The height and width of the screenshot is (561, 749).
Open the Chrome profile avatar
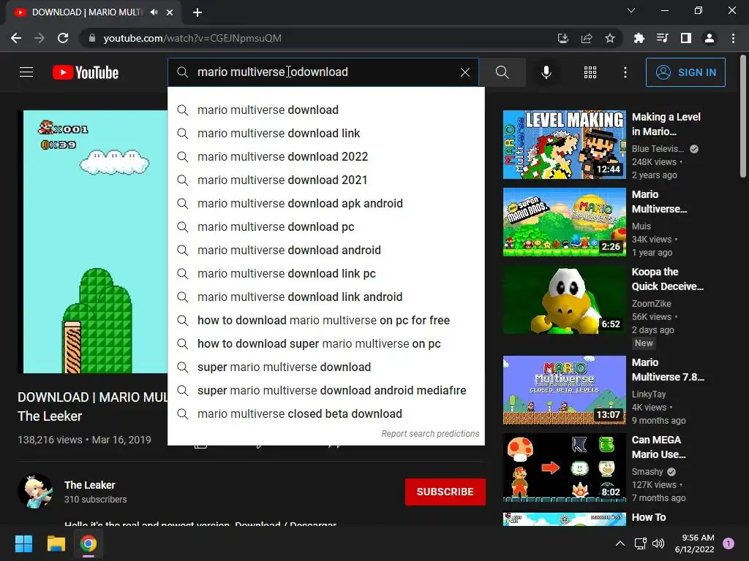tap(710, 38)
